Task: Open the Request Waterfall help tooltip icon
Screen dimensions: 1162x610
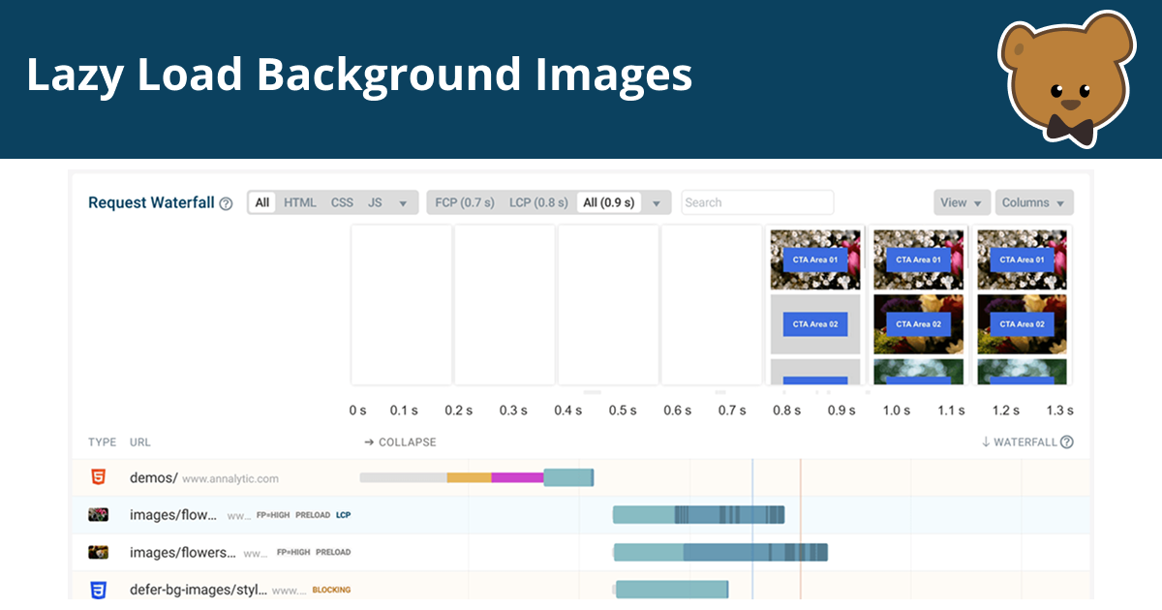Action: point(224,202)
